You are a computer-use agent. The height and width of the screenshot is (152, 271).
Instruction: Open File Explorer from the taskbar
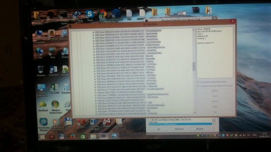(x=93, y=136)
